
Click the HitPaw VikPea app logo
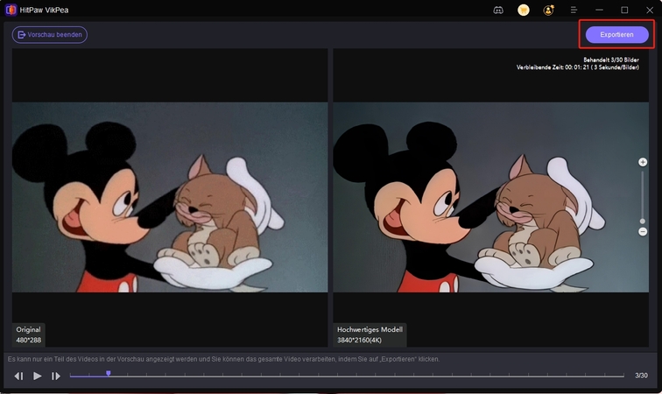[10, 10]
